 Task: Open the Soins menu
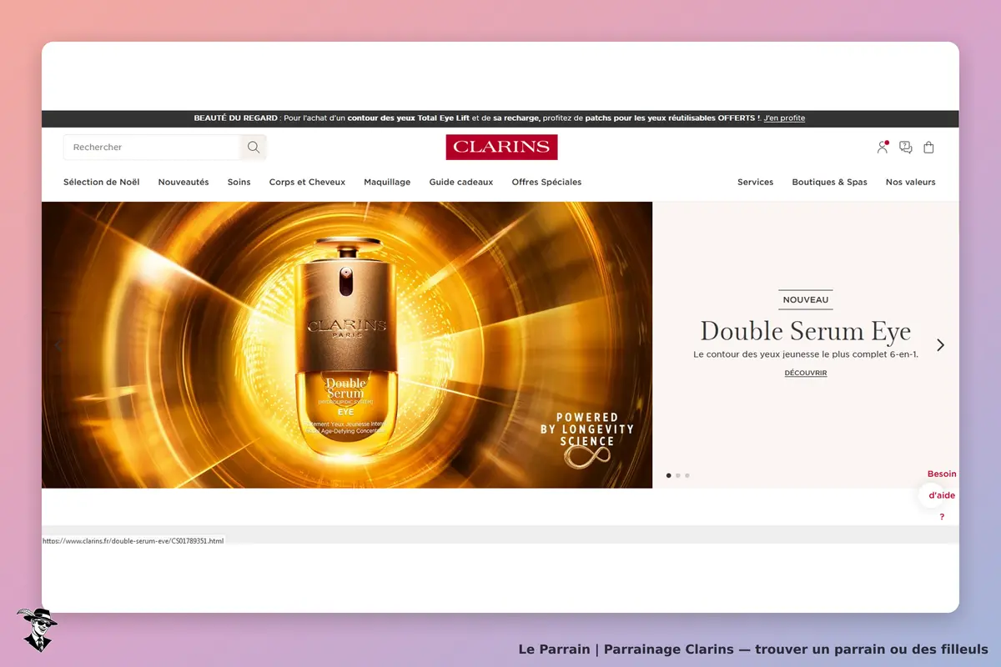pos(239,182)
